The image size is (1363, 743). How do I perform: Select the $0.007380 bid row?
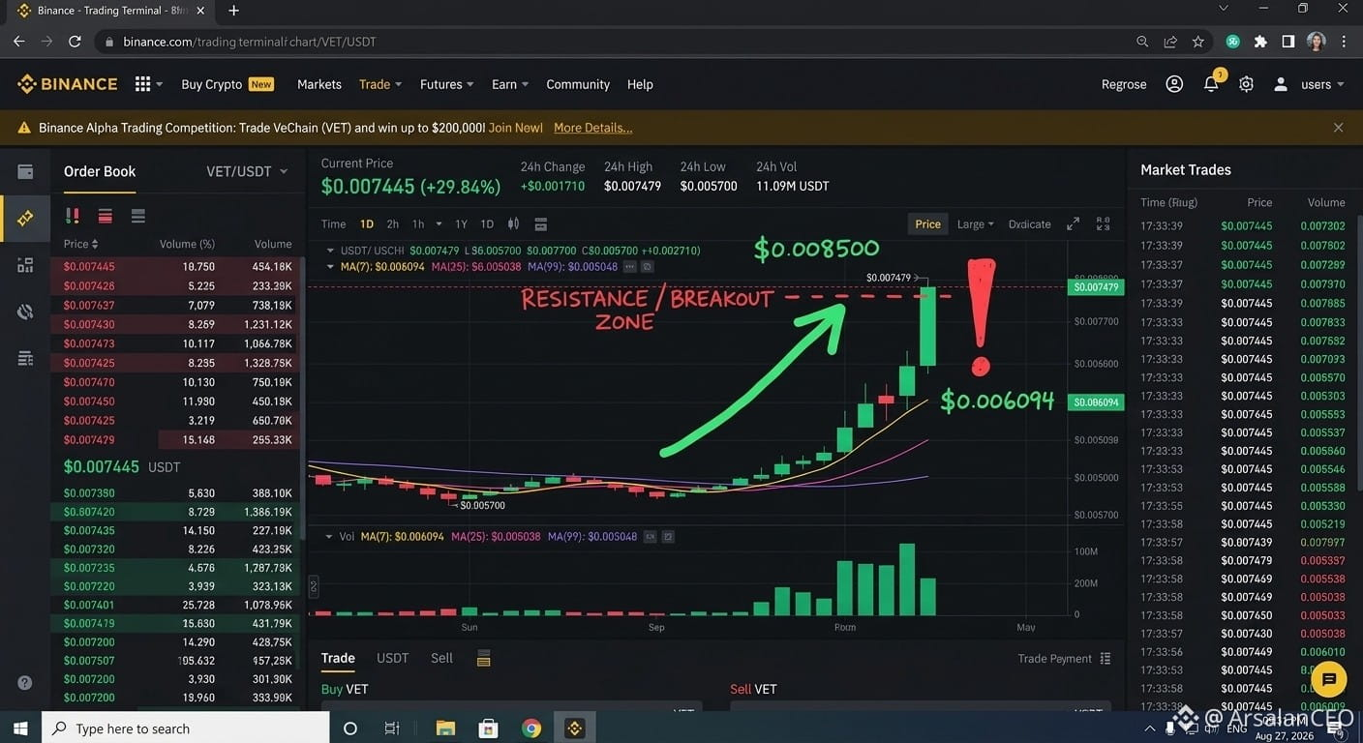coord(176,493)
